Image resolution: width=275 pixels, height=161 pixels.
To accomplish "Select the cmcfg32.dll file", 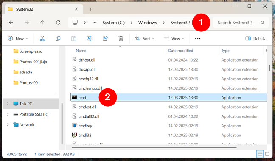I will (x=88, y=79).
